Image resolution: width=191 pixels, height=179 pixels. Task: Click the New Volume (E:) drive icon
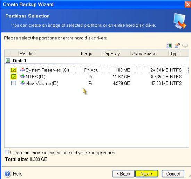[x=23, y=83]
